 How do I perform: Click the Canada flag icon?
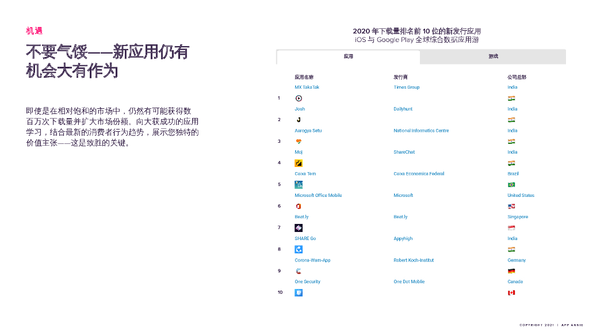pyautogui.click(x=511, y=292)
